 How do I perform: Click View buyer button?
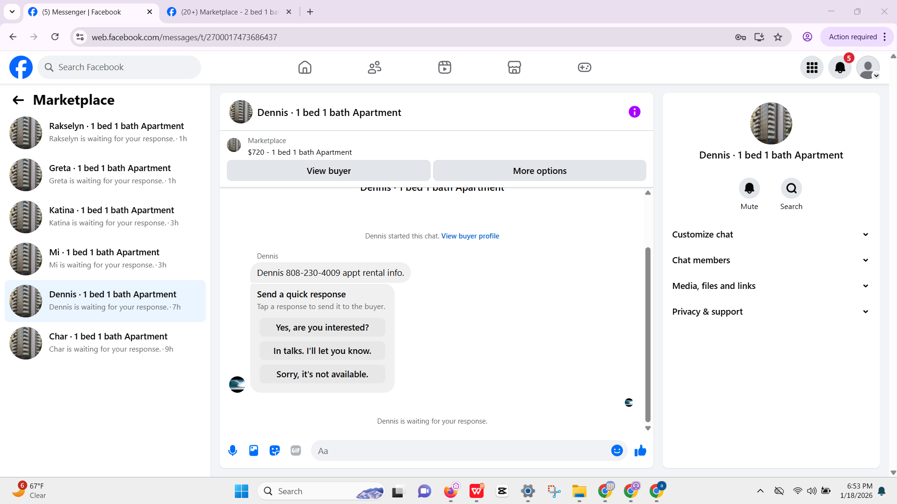pyautogui.click(x=328, y=171)
